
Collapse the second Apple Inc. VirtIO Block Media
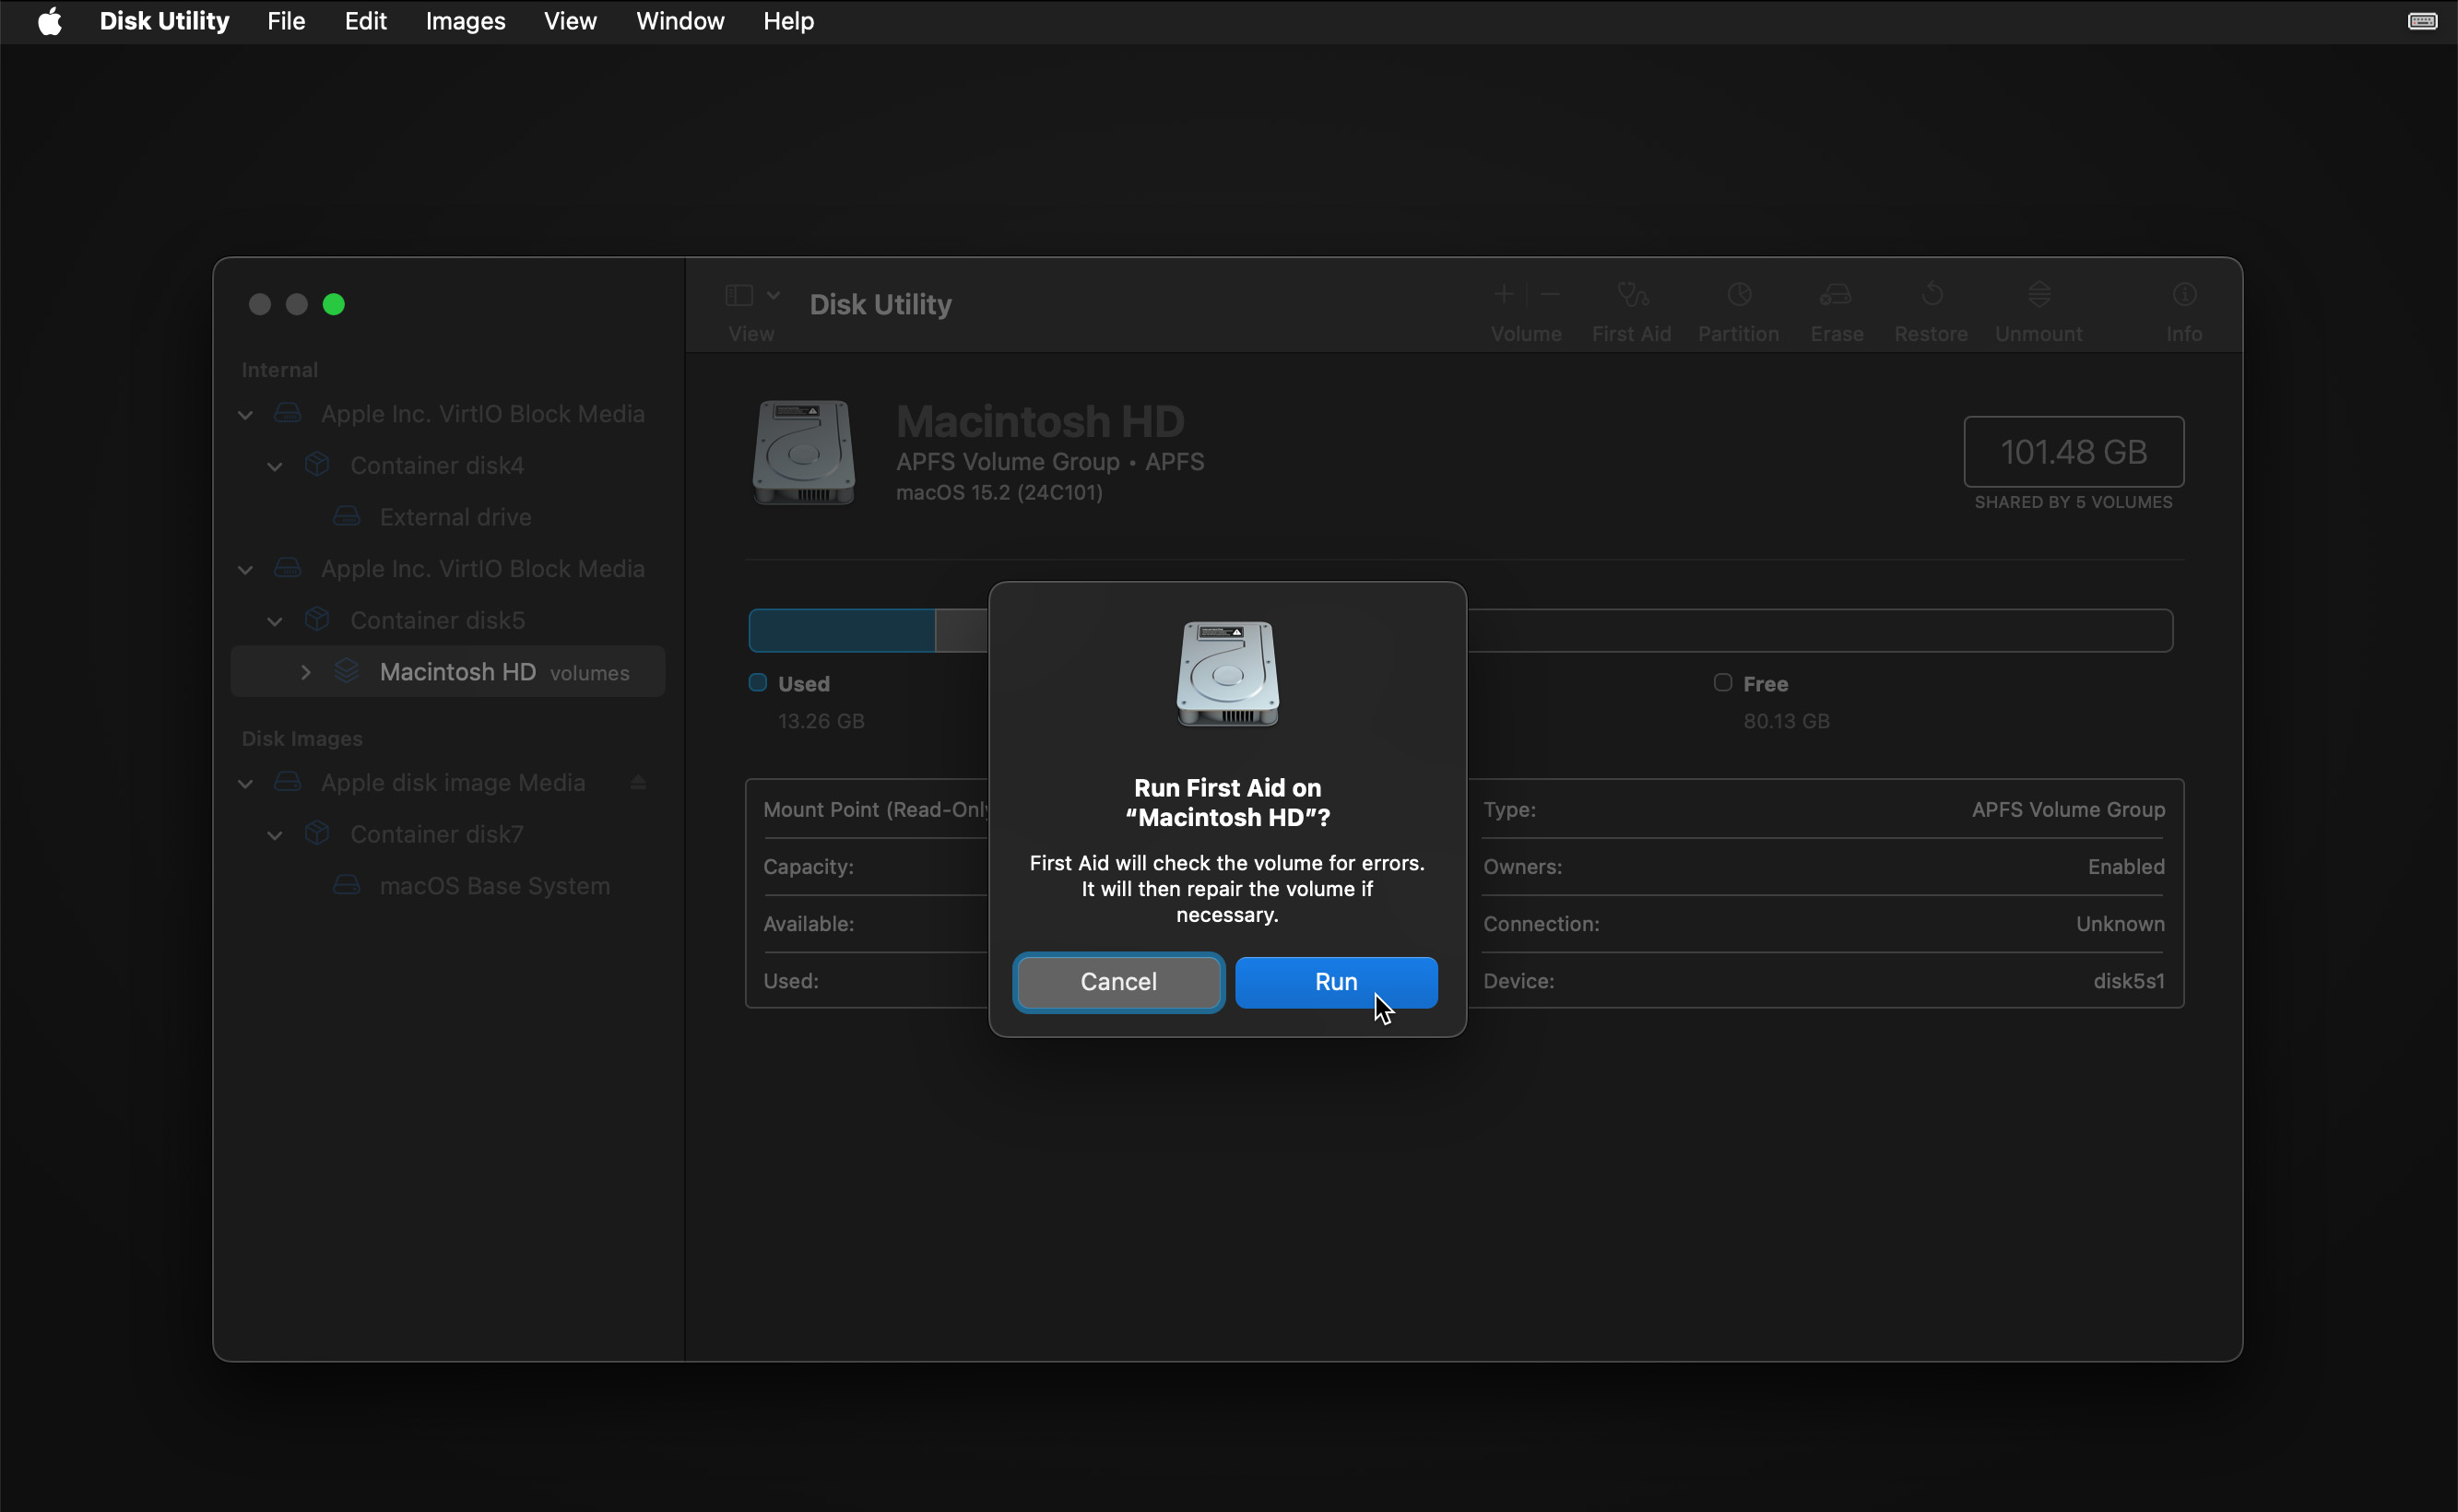point(245,570)
